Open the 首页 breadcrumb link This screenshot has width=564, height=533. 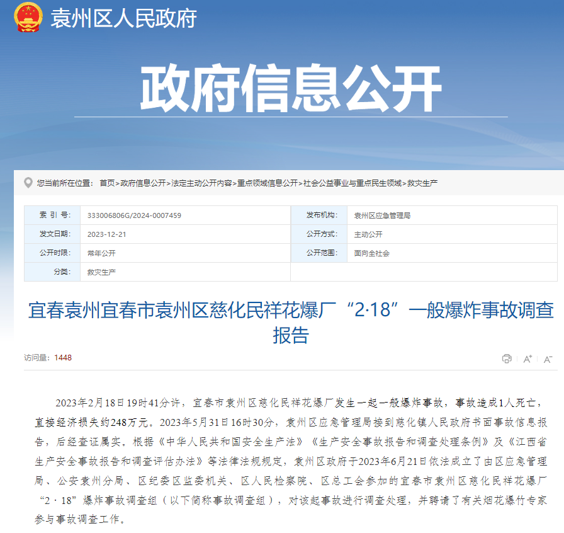107,183
